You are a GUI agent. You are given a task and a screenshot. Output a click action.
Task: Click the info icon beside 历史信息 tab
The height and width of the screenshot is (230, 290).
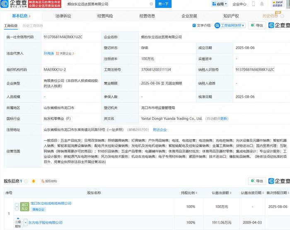click(282, 16)
